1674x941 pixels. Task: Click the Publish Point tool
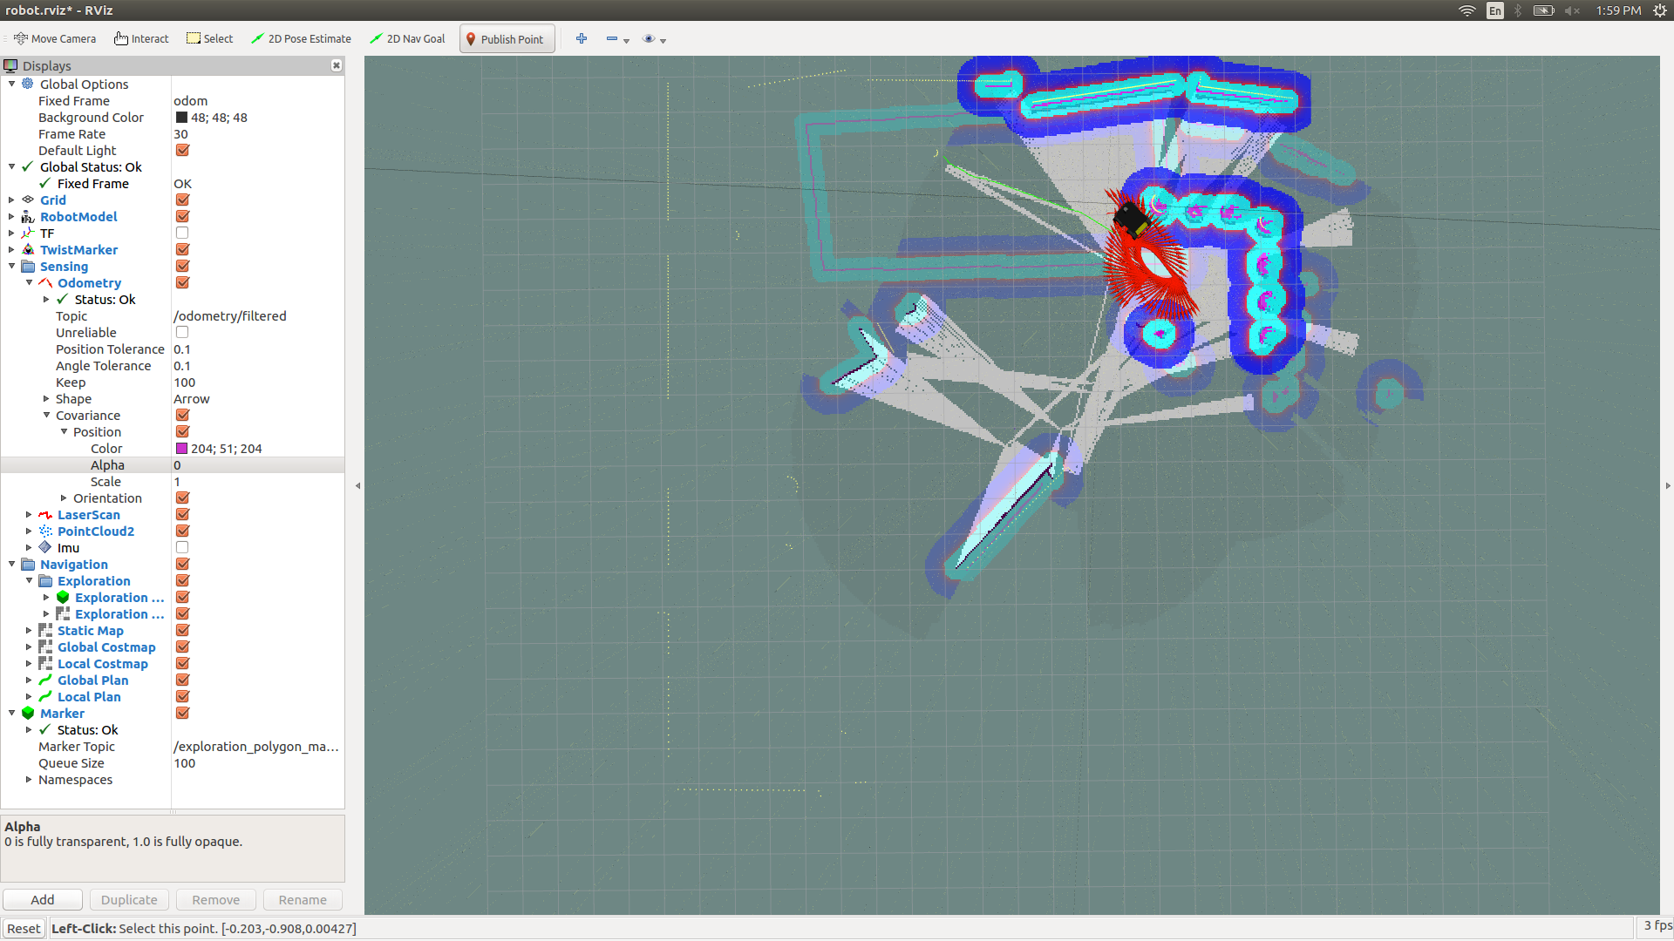click(506, 39)
